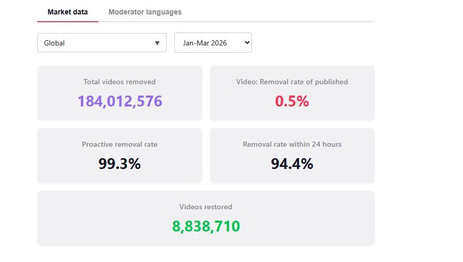This screenshot has width=463, height=262.
Task: Select the 99.3% value
Action: (120, 164)
